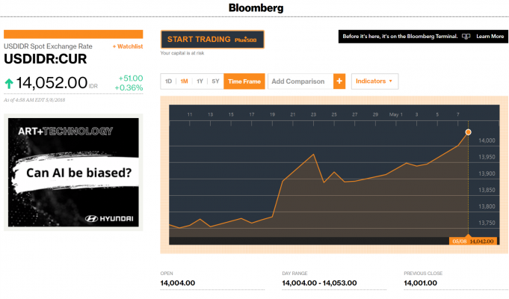Add USDIDR to Watchlist

tap(127, 46)
